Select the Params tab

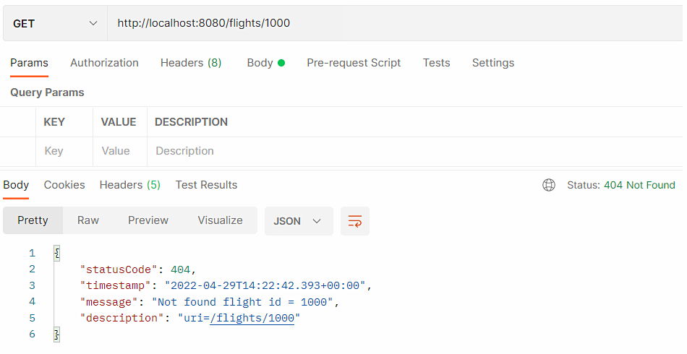29,63
